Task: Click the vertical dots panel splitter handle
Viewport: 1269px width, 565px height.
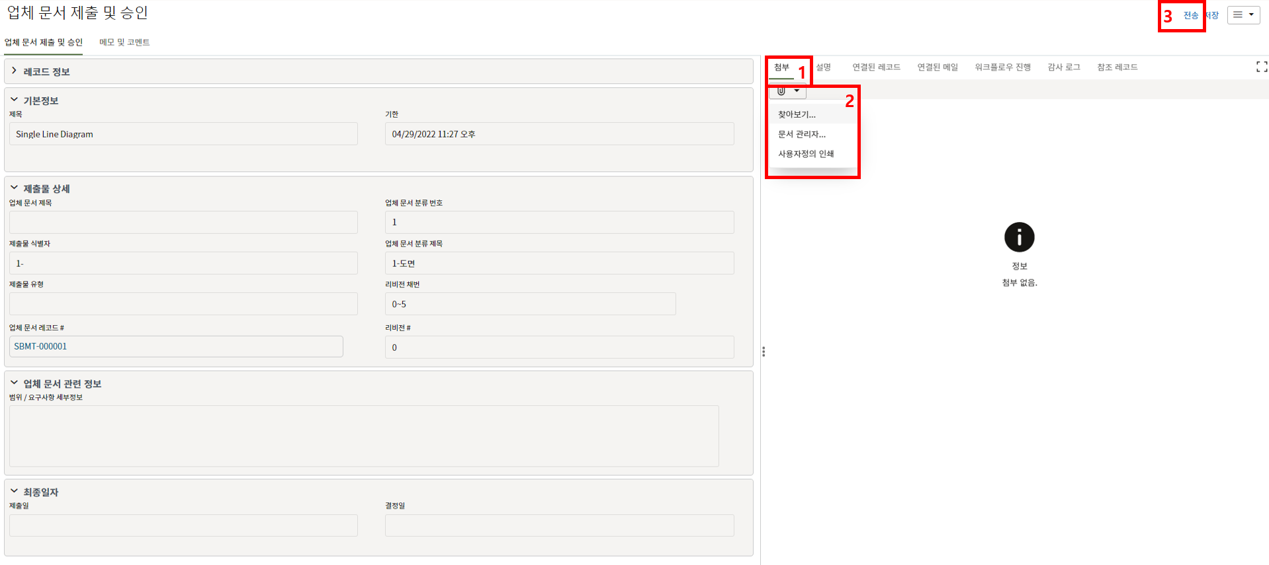Action: pyautogui.click(x=764, y=352)
